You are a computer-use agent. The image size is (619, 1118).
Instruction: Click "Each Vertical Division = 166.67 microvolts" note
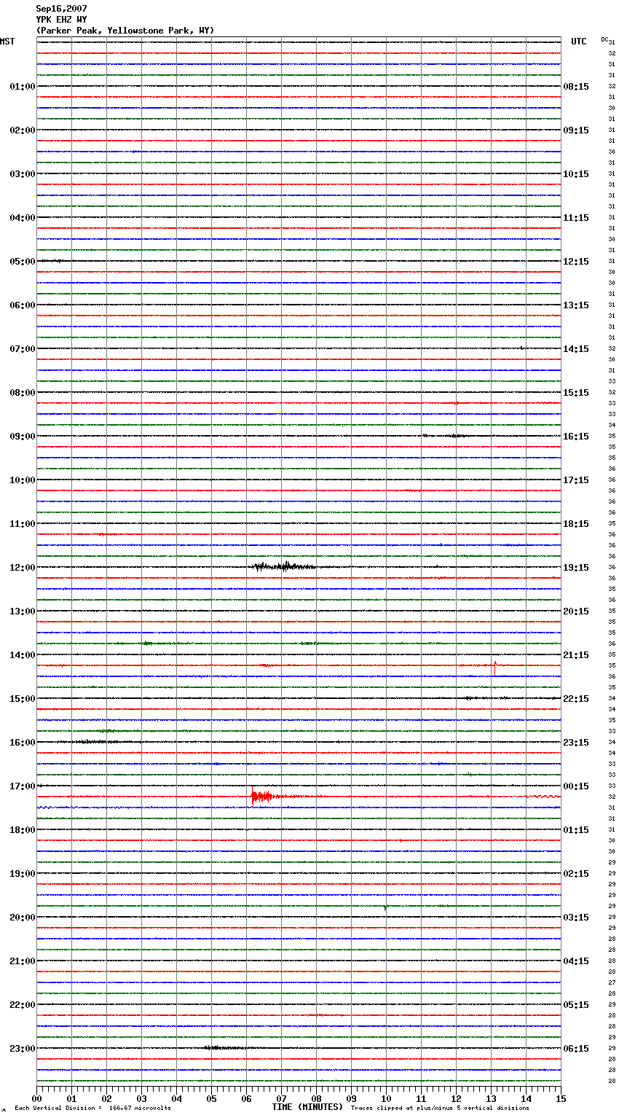[x=92, y=1109]
